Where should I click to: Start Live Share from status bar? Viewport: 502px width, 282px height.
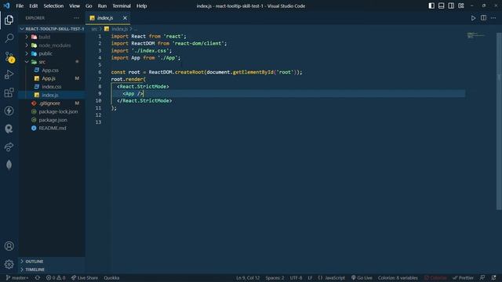(85, 278)
